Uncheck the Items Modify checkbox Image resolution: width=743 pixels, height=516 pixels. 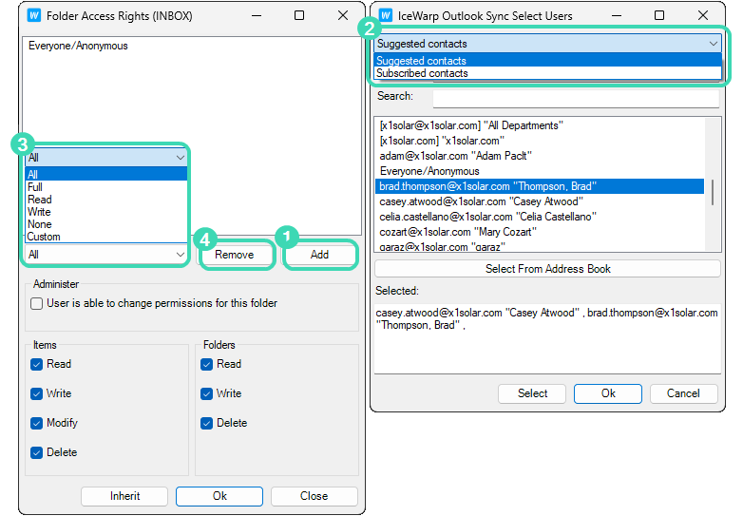click(x=36, y=423)
